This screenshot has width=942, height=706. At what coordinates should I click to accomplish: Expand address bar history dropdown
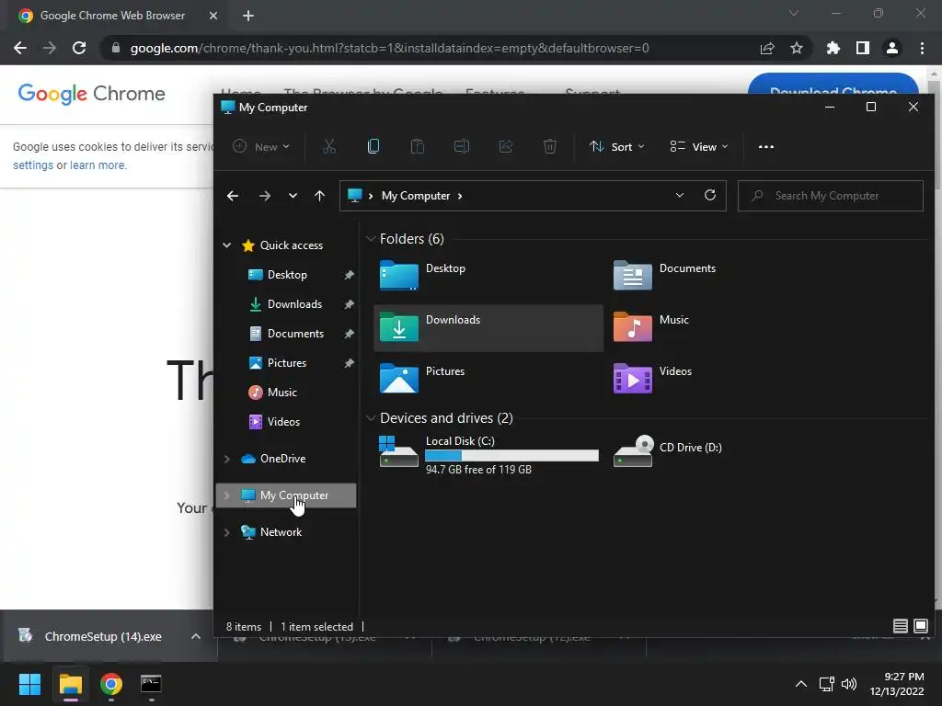coord(680,195)
